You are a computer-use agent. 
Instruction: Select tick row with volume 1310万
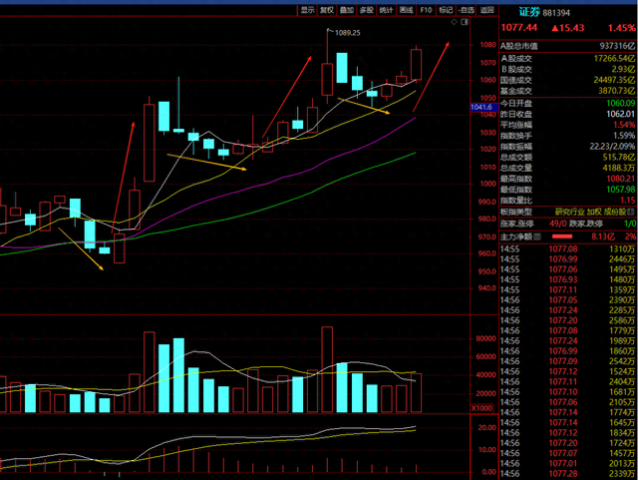tap(568, 248)
